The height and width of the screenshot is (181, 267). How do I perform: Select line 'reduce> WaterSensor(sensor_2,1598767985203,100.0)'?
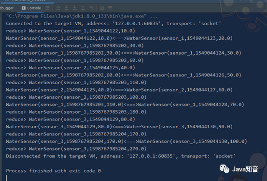tap(76, 97)
